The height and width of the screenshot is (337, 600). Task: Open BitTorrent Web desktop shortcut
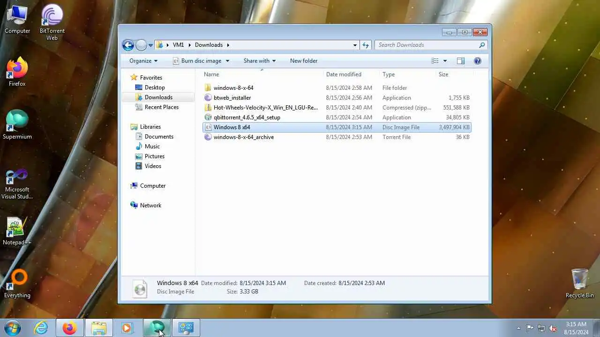tap(52, 22)
